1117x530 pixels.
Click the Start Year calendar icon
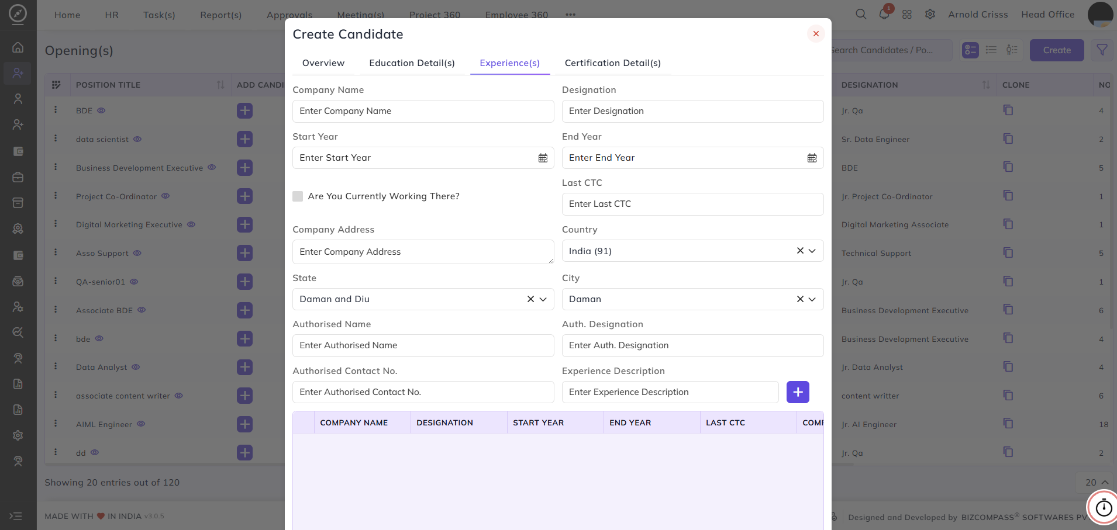pyautogui.click(x=543, y=158)
